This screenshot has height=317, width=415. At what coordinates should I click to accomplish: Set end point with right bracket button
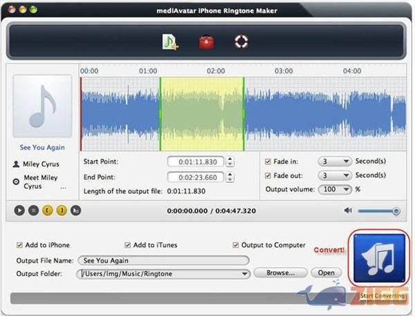pyautogui.click(x=62, y=210)
